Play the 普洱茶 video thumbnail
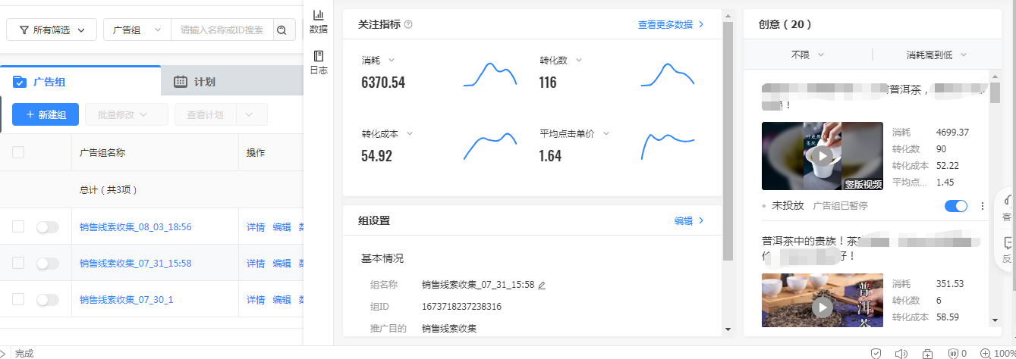Viewport: 1016px width, 359px height. point(822,307)
